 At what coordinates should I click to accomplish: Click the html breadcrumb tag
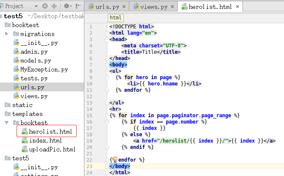coord(116,18)
